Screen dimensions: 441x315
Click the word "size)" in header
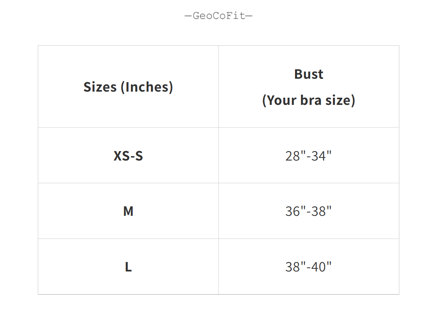[340, 100]
